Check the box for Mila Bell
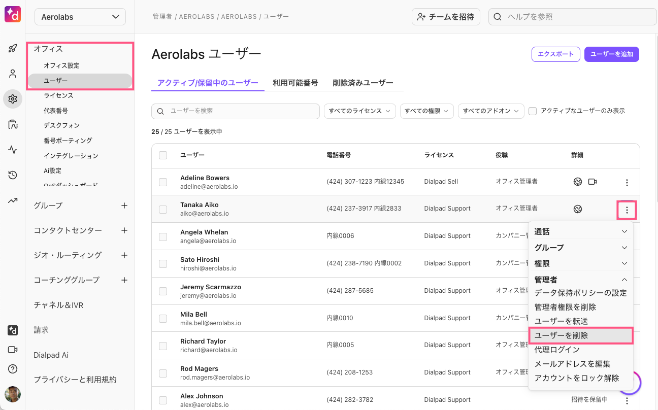This screenshot has width=658, height=410. point(163,319)
